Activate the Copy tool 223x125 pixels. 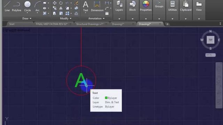(x=55, y=8)
